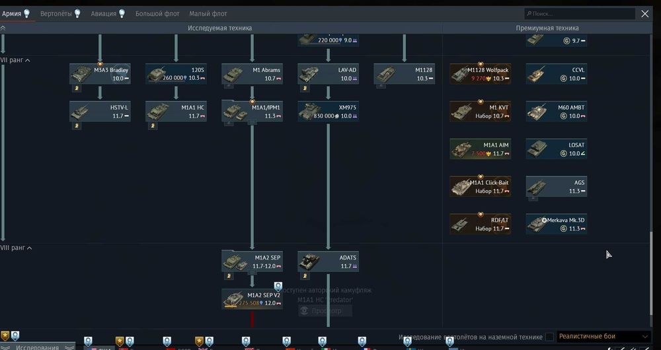
Task: Select premium M1128 Wolfpack
Action: coord(481,74)
